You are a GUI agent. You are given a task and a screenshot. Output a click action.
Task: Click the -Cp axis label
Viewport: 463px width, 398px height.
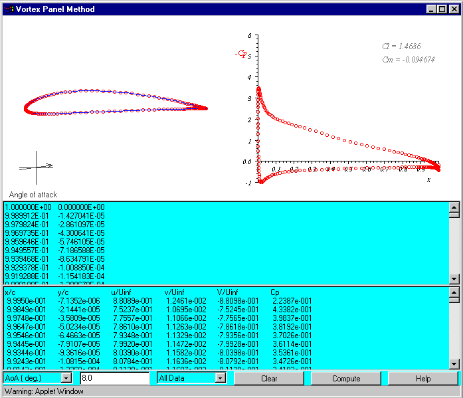pyautogui.click(x=241, y=53)
